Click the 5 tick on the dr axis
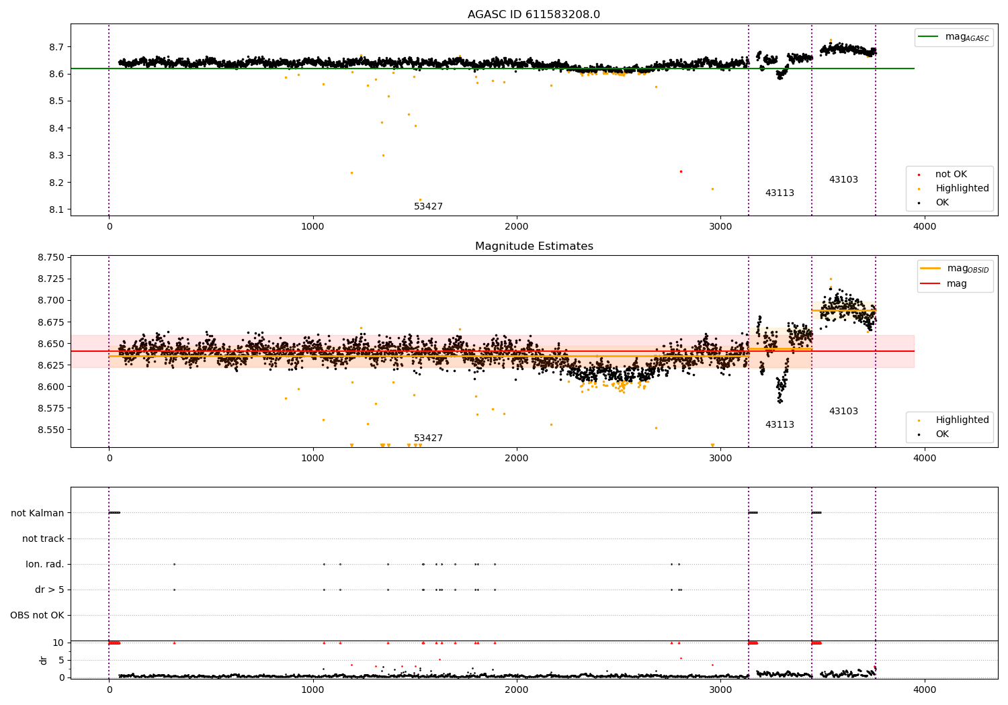Screen dimensions: 1008x705 click(x=61, y=661)
